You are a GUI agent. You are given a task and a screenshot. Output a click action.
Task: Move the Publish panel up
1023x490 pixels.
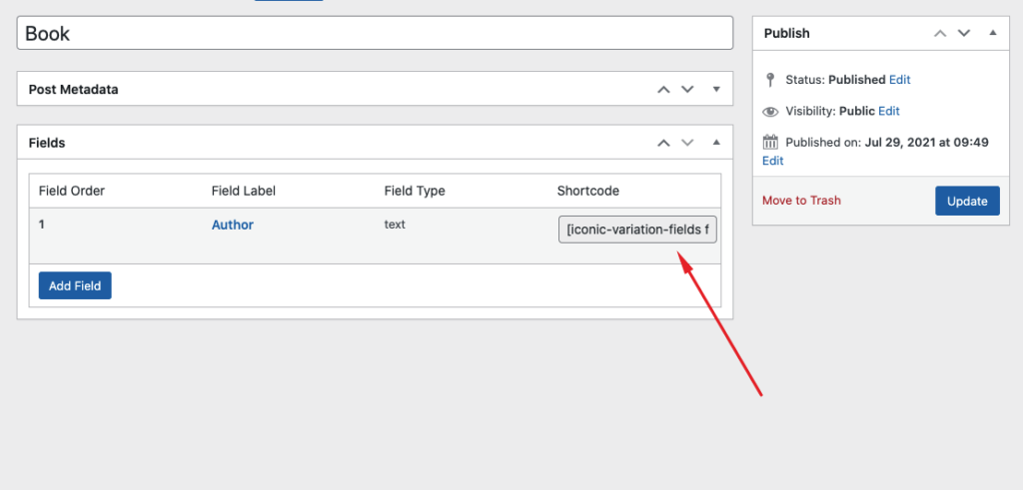pyautogui.click(x=940, y=33)
